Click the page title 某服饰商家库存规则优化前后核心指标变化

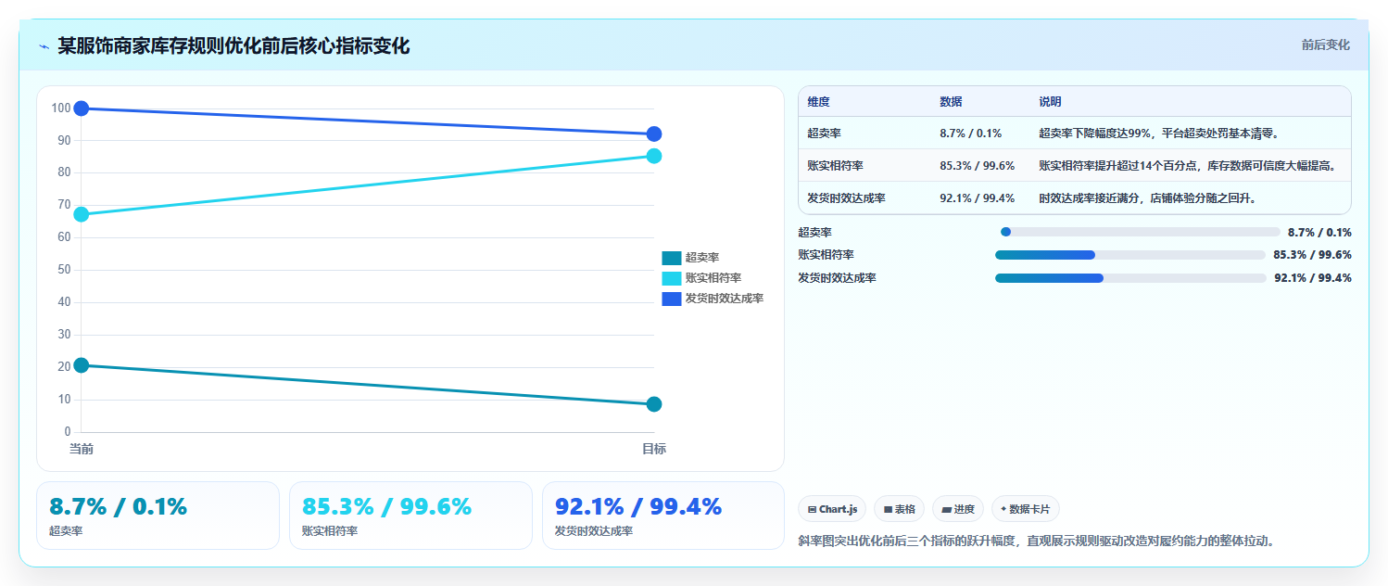click(233, 45)
